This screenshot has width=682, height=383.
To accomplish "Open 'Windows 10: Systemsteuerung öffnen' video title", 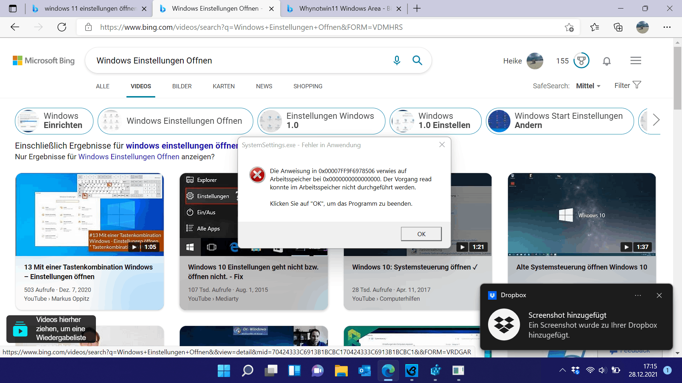I will [x=415, y=267].
